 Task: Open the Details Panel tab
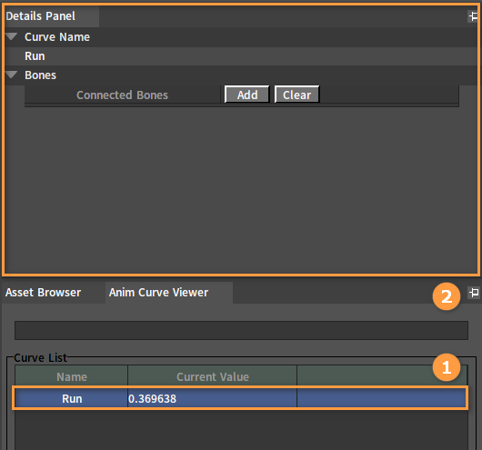click(40, 16)
